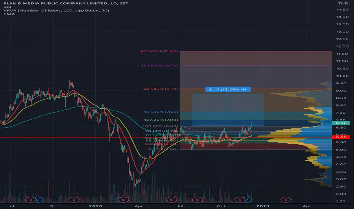Click the 2021 label on the time axis
Viewport: 354px width, 209px height.
(263, 206)
